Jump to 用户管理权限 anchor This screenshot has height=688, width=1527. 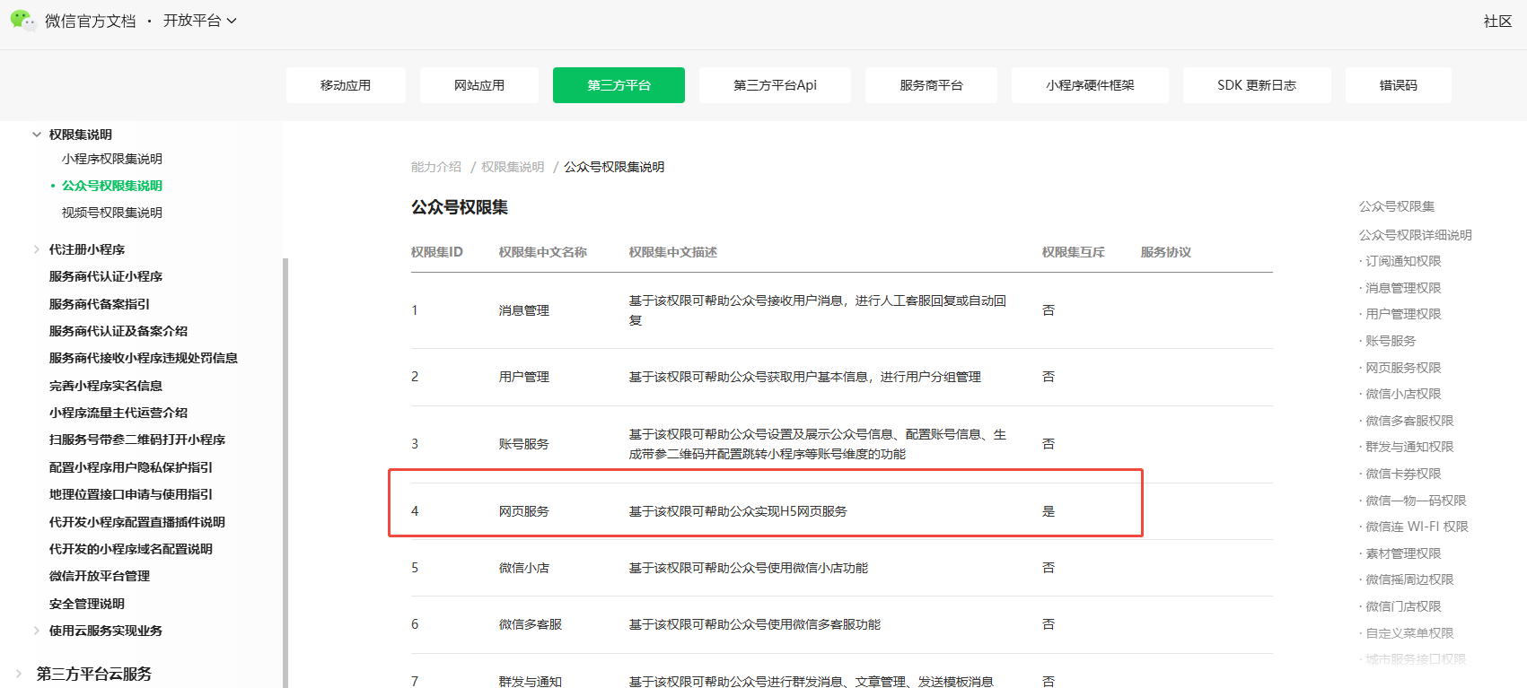click(x=1403, y=314)
